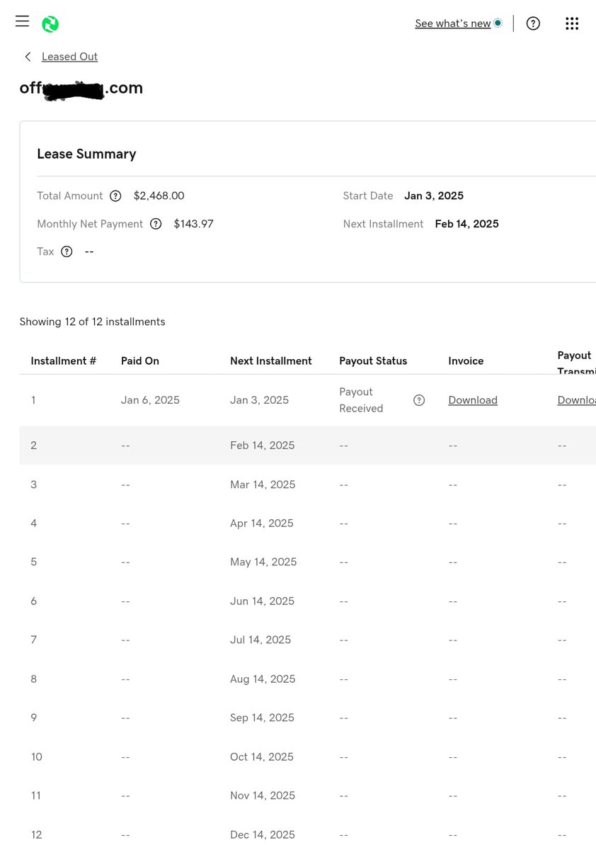Open the apps grid launcher icon

pos(572,23)
